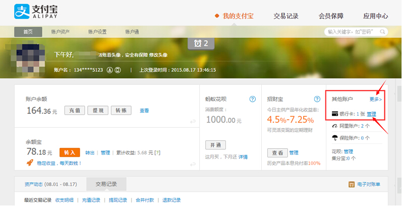Click the 集分宝 count 0
The width and height of the screenshot is (402, 207).
(x=349, y=158)
